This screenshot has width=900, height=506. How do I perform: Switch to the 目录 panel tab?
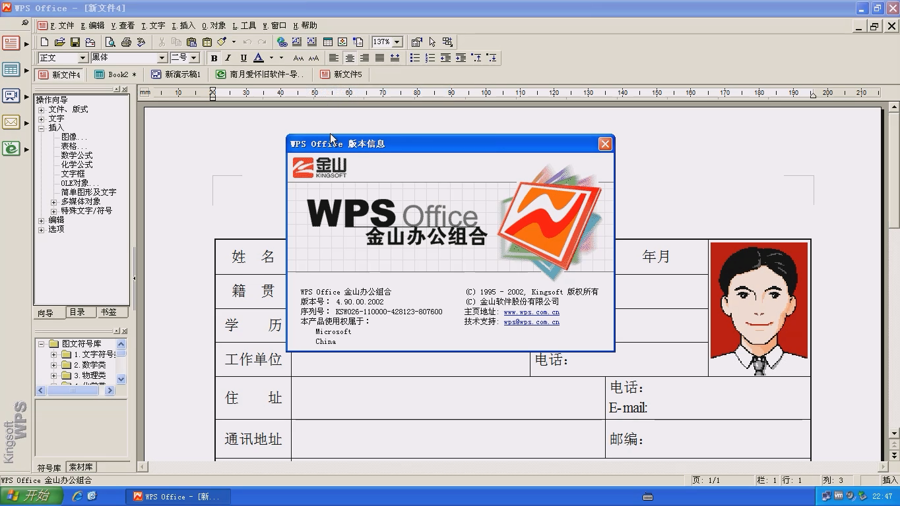78,312
